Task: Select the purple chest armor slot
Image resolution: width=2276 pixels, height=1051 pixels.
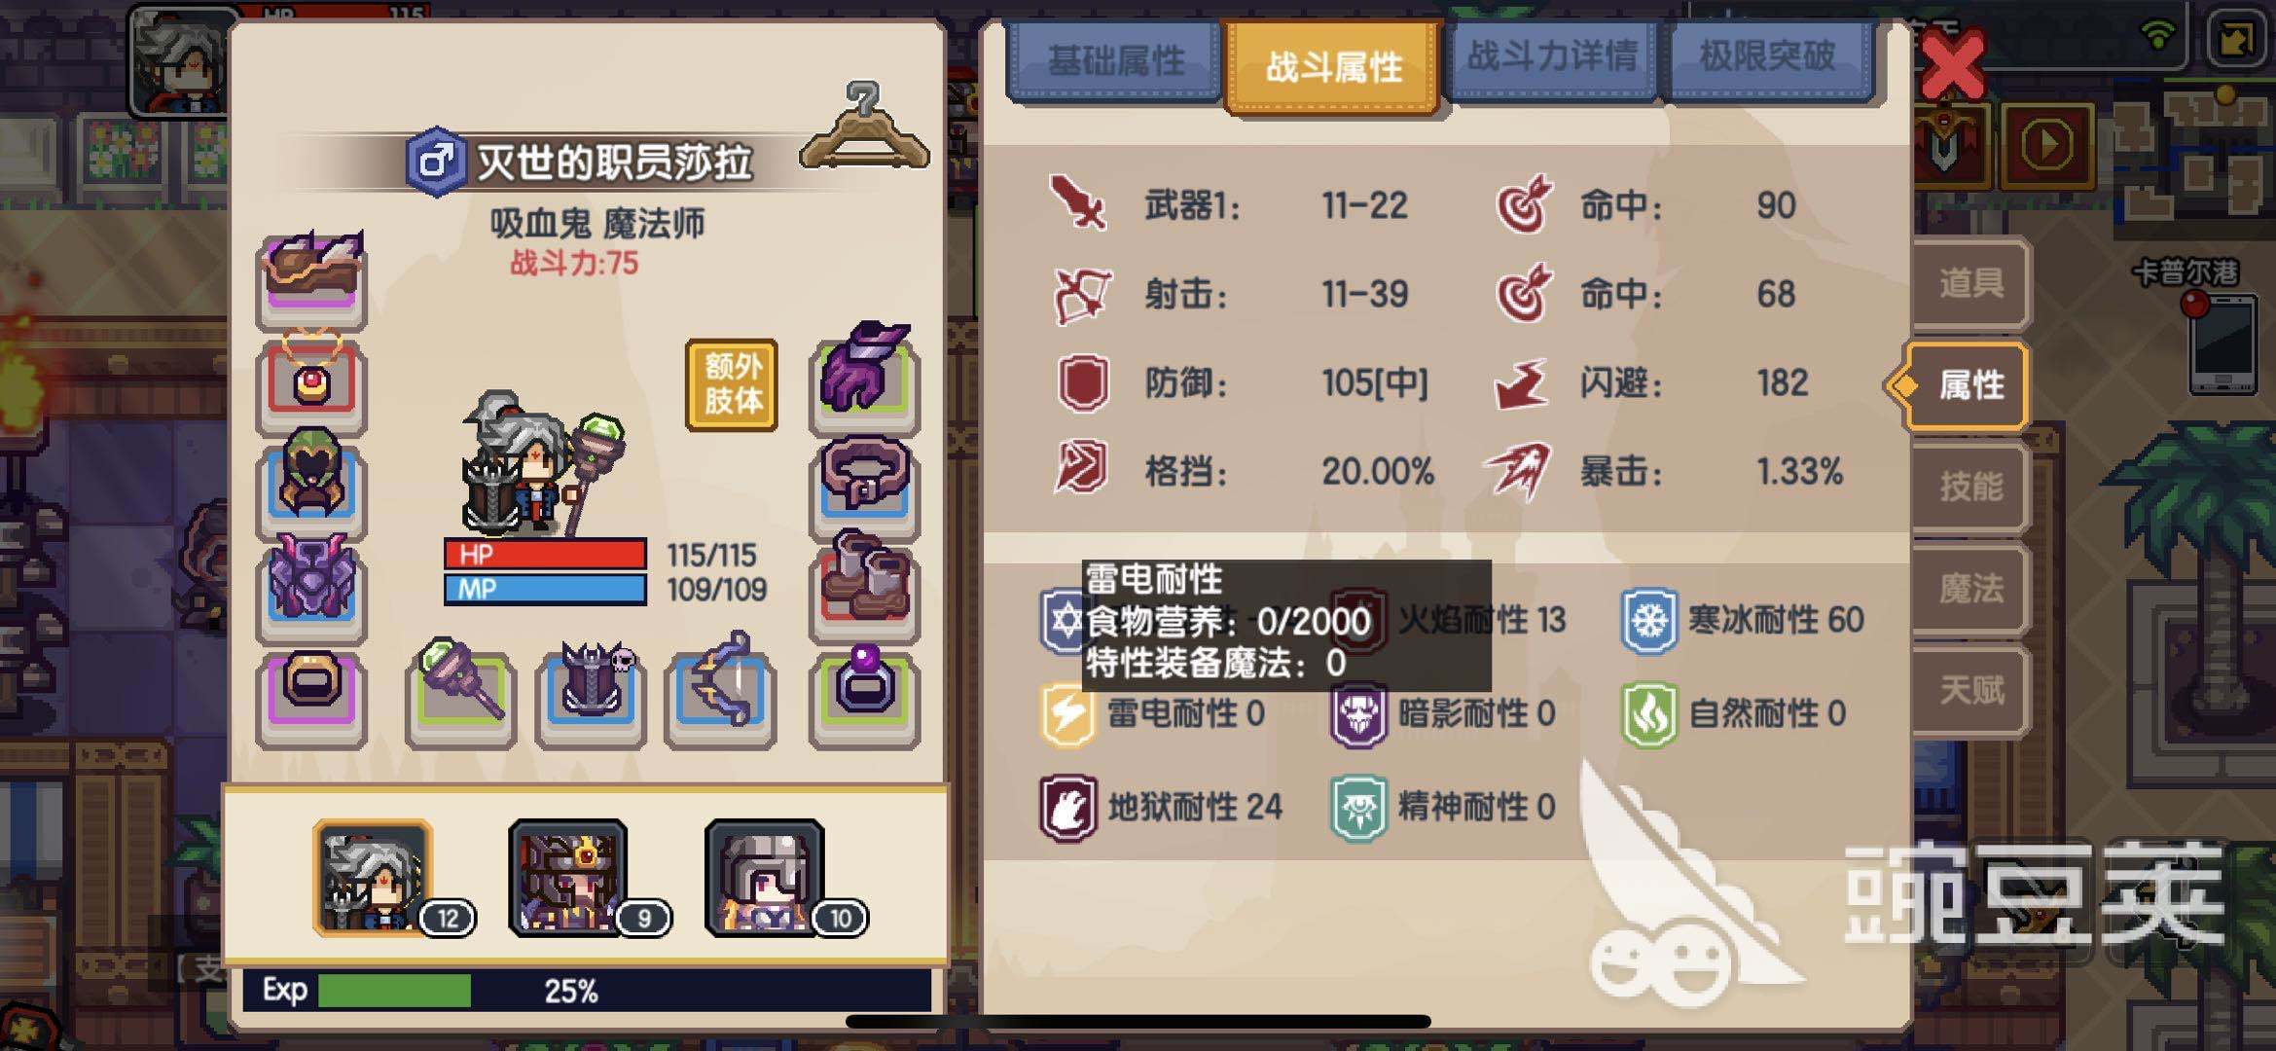Action: (311, 586)
